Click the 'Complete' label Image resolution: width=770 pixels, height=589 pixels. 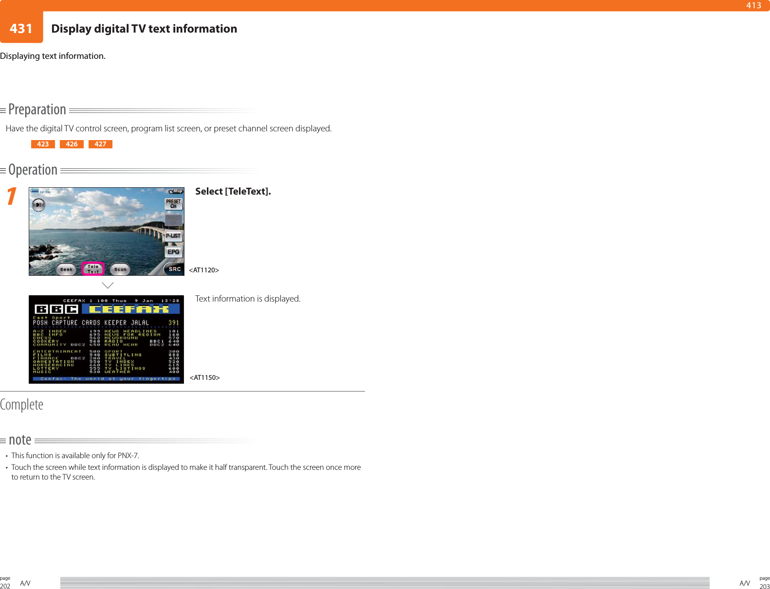point(21,405)
